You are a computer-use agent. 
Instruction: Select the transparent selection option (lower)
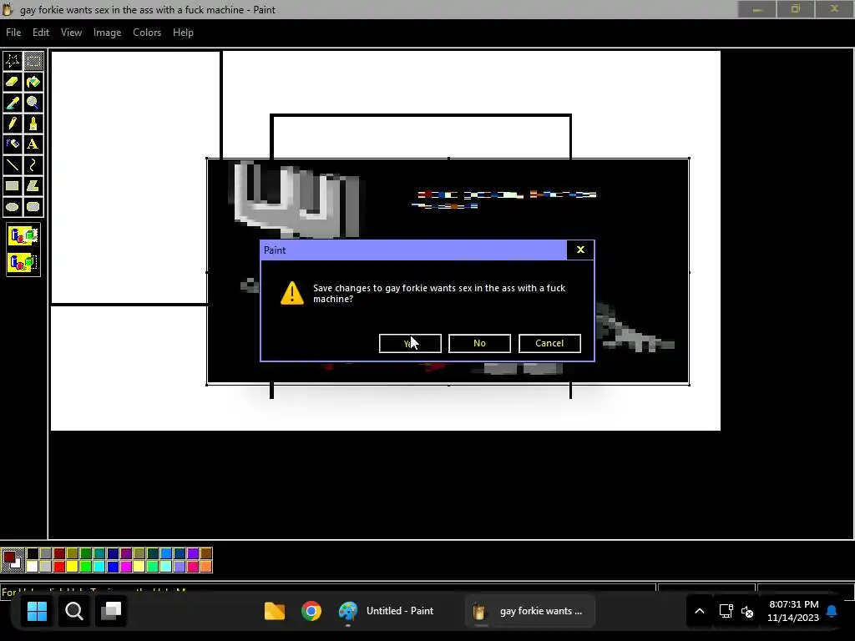(x=23, y=262)
